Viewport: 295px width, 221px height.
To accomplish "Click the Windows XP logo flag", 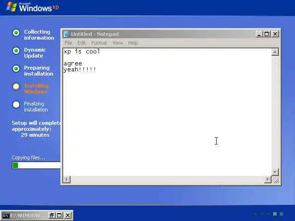I will 12,7.
